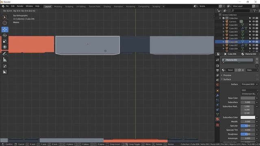Select the Scale tool
Viewport: 260px width, 146px height.
point(4,41)
